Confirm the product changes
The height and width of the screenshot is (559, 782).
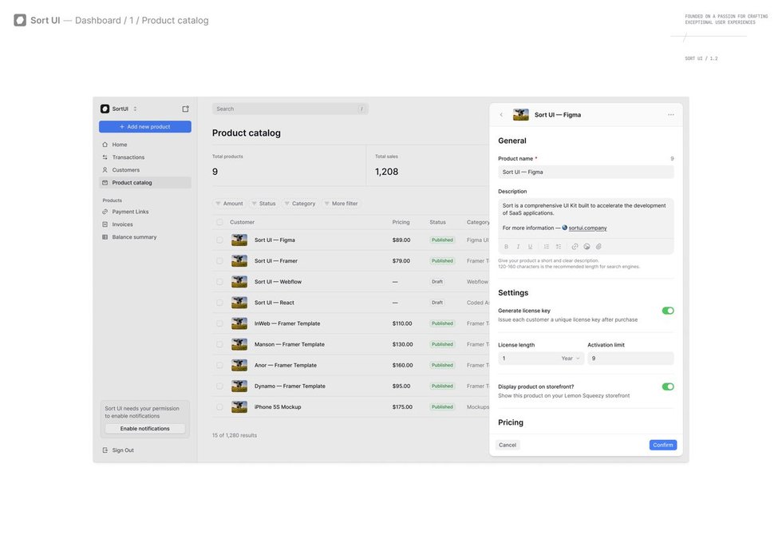663,446
